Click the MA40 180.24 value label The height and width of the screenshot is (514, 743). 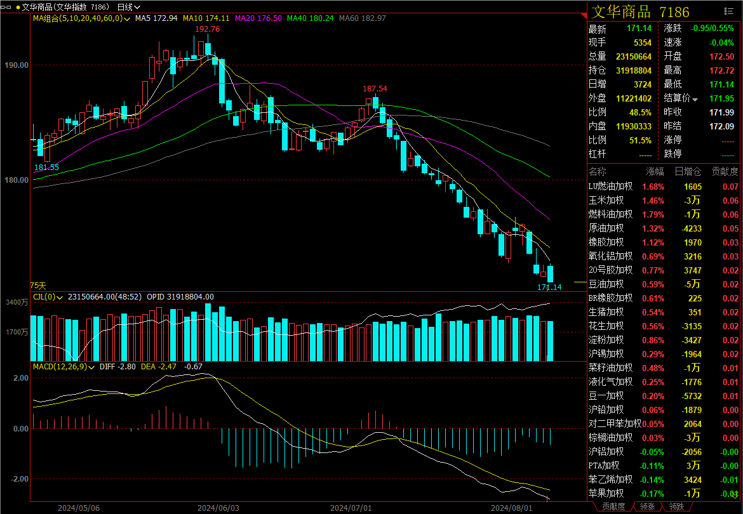pyautogui.click(x=311, y=18)
